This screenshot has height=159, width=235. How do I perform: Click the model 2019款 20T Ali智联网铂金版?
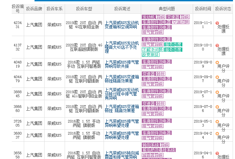pos(84,94)
